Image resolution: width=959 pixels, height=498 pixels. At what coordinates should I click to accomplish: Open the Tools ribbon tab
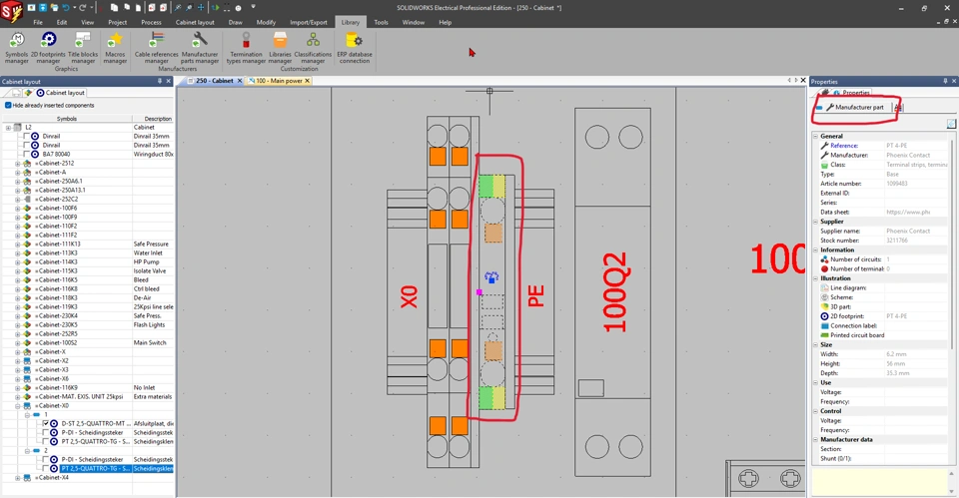381,22
